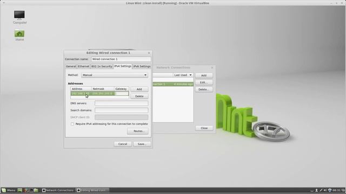Viewport: 346px width, 194px height.
Task: Select Editing Wired connection taskbar entry
Action: click(92, 190)
